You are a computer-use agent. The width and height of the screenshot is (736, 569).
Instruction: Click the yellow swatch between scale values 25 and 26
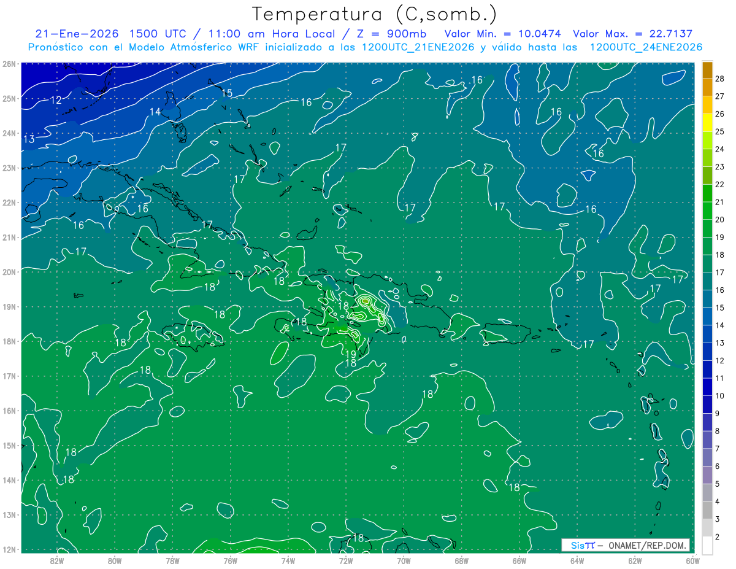click(x=707, y=122)
